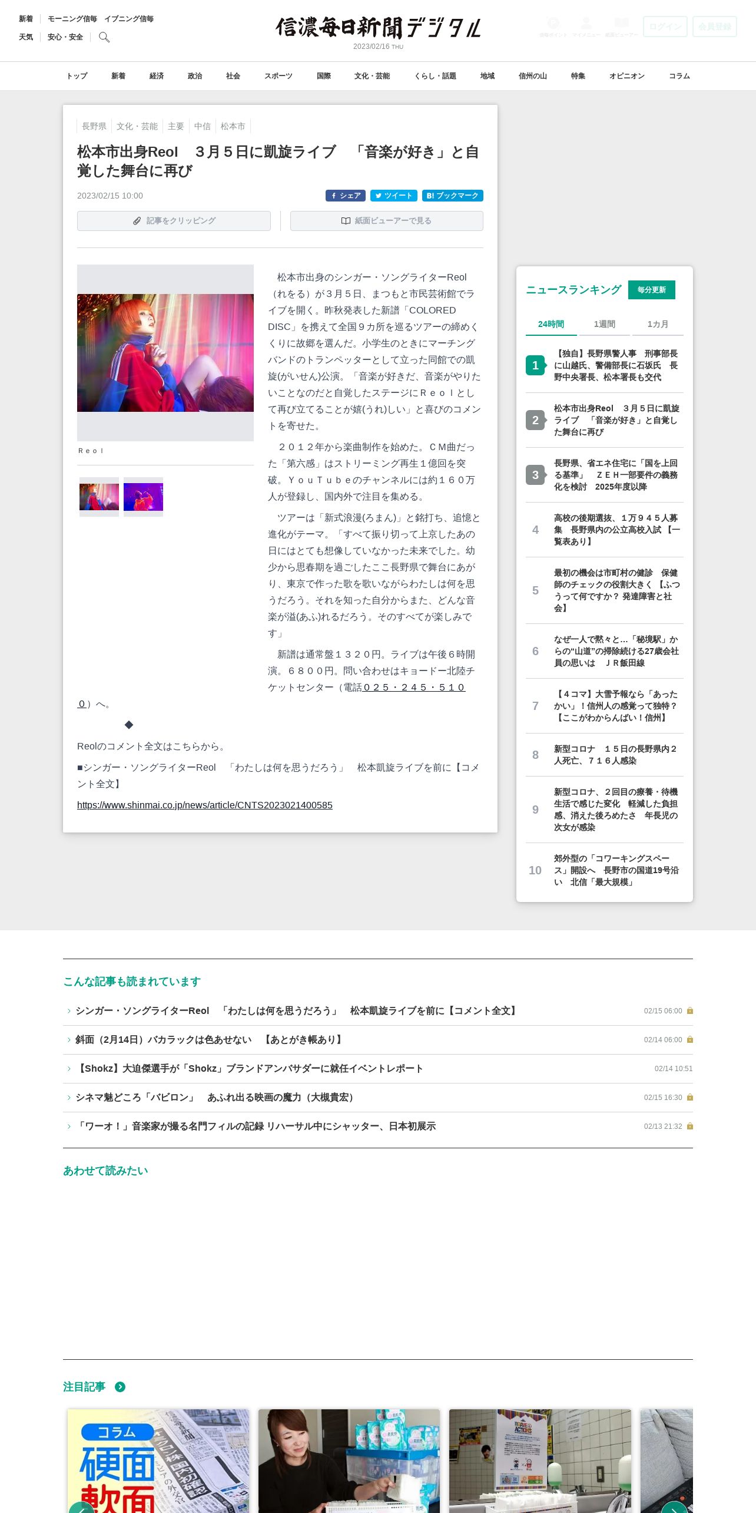Click lock icon on シネマ魅どころ row
Viewport: 756px width, 1513px height.
point(690,1098)
